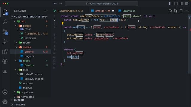Click useErrorStore on line 1

point(90,16)
